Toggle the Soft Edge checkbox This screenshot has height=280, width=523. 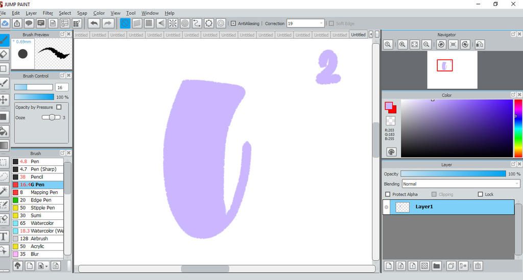point(331,23)
